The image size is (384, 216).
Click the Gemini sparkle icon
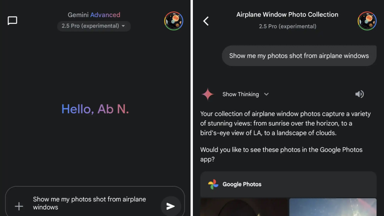pos(208,94)
